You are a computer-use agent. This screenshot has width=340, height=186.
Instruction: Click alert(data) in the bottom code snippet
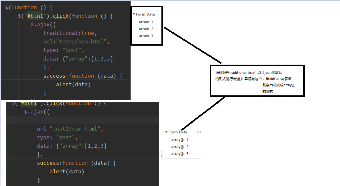(67, 171)
